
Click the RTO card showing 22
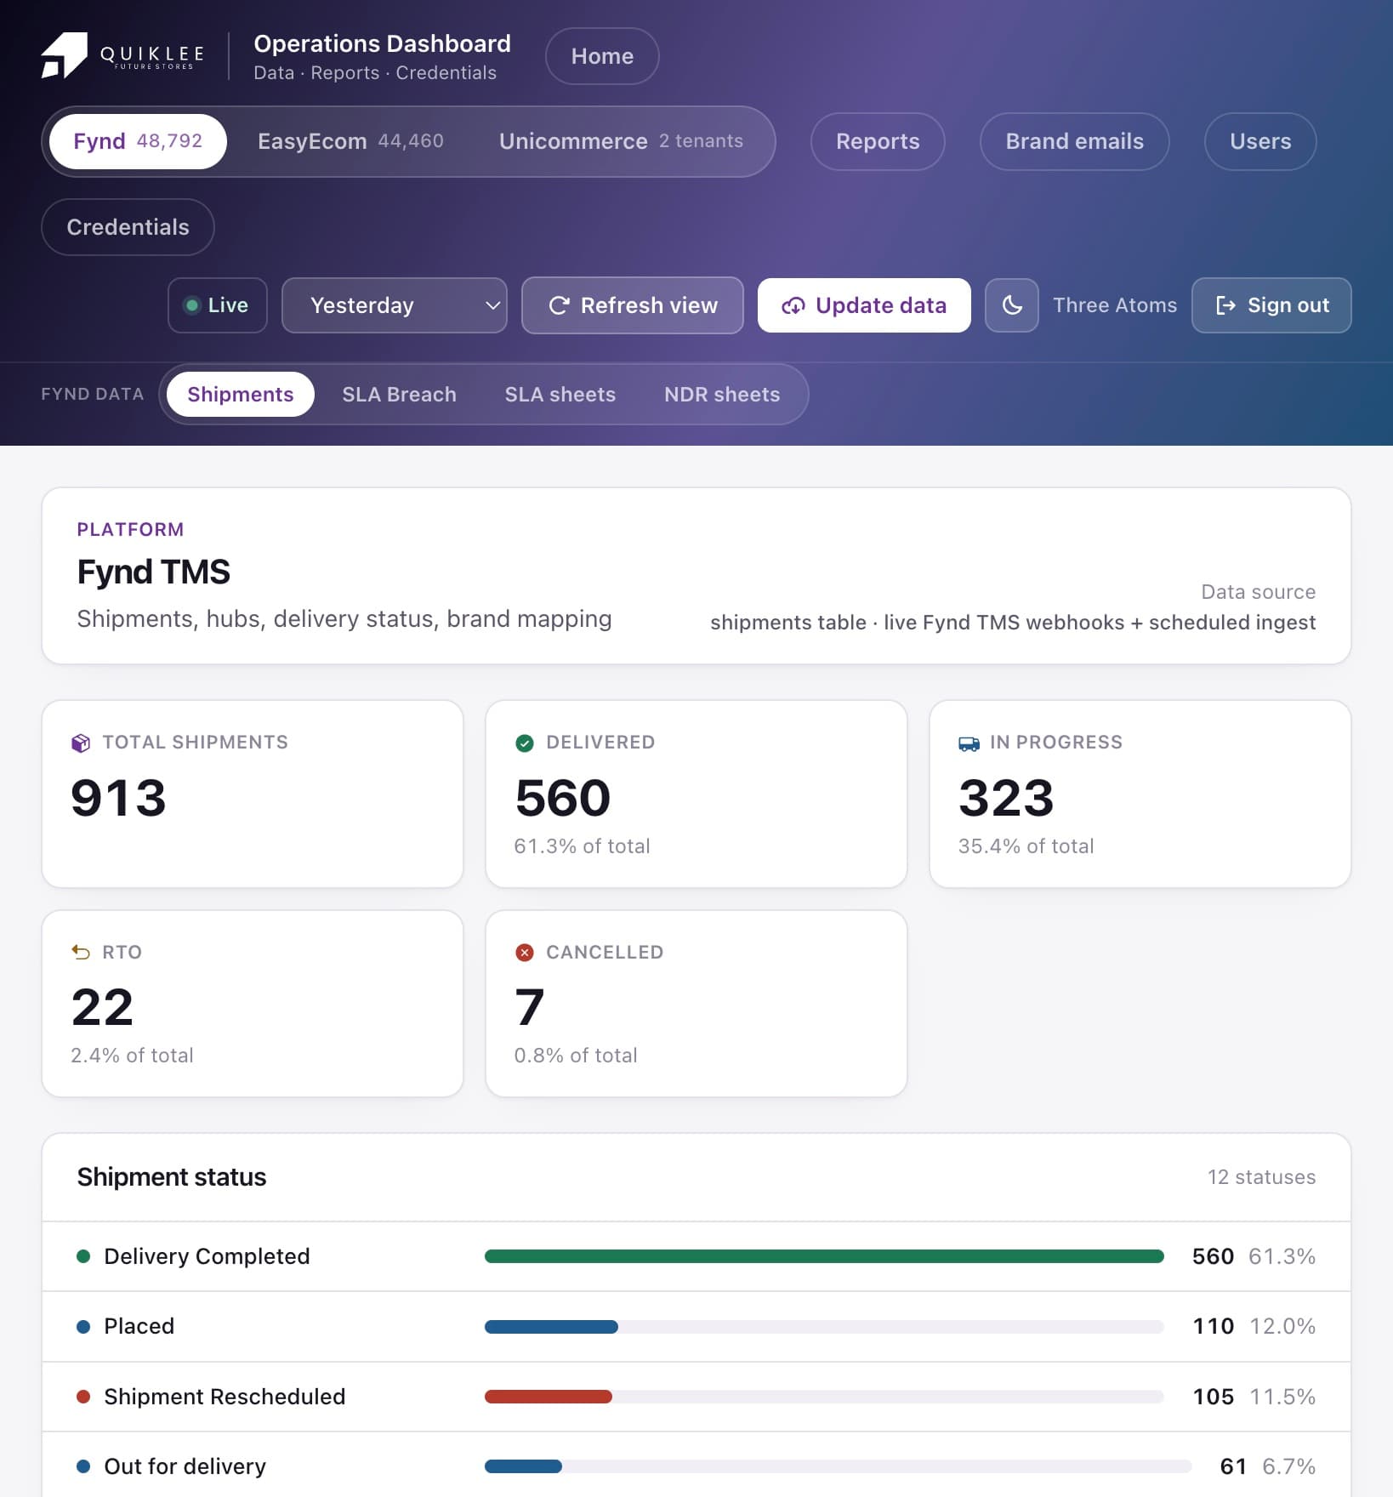253,1004
